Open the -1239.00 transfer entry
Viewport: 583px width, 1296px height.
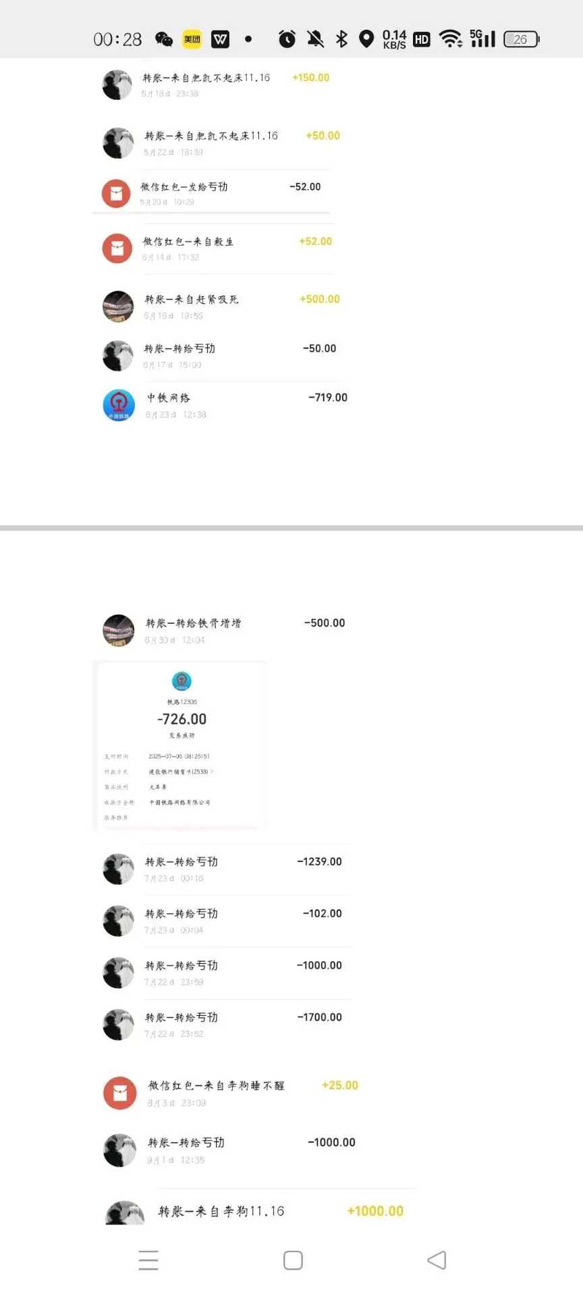pos(223,869)
